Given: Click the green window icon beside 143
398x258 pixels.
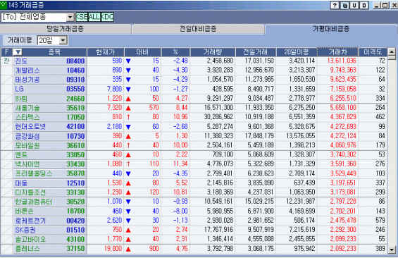Looking at the screenshot, I should (x=4, y=4).
